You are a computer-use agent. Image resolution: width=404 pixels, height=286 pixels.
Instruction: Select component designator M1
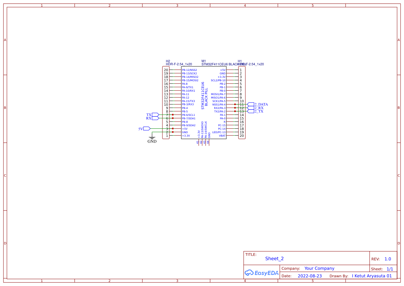204,61
